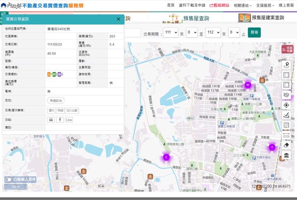Image resolution: width=297 pixels, height=200 pixels.
Task: Click the locate-me crosshair icon
Action: tap(286, 105)
